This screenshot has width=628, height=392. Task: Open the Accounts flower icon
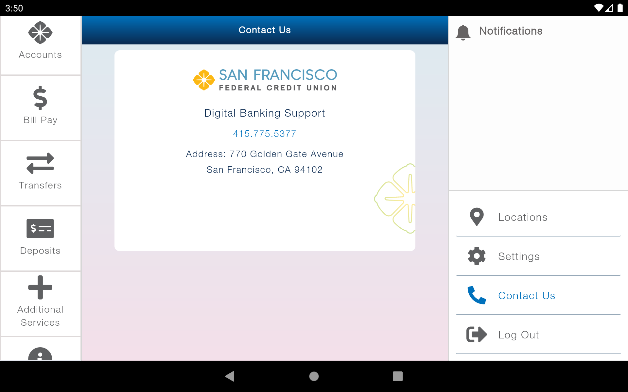40,33
